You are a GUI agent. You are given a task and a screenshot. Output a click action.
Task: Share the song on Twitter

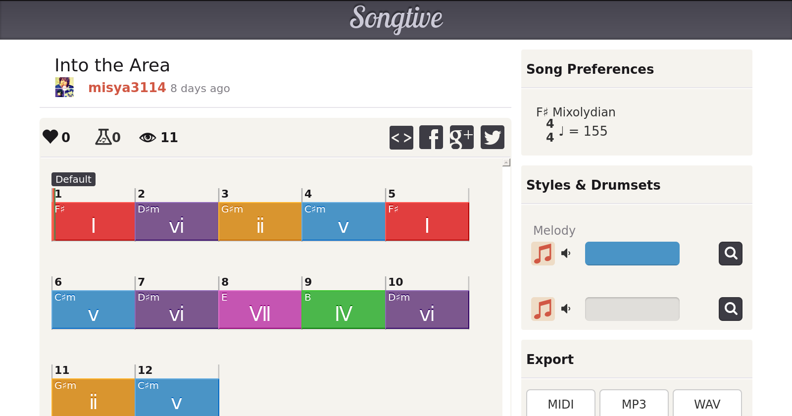click(x=492, y=137)
